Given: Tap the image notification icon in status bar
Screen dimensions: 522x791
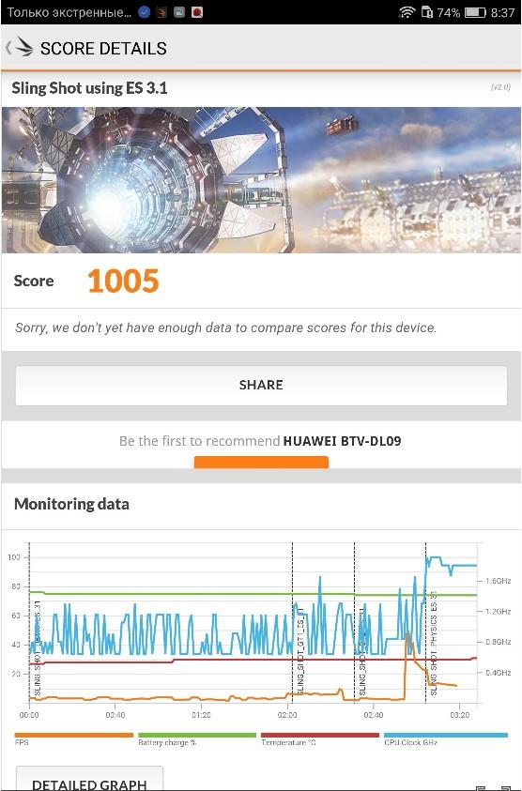Looking at the screenshot, I should click(179, 12).
